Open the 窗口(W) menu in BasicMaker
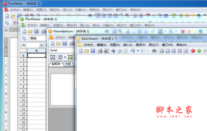This screenshot has width=207, height=131. [x=167, y=45]
